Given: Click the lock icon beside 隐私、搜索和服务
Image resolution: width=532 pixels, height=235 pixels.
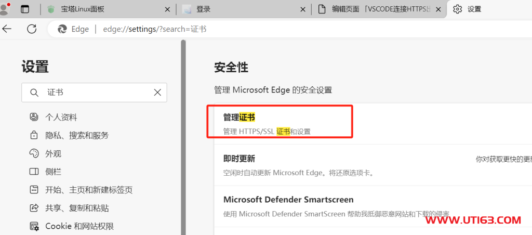Looking at the screenshot, I should coord(34,135).
